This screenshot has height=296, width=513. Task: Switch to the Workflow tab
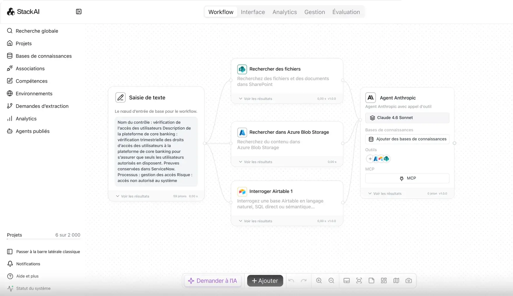(221, 12)
